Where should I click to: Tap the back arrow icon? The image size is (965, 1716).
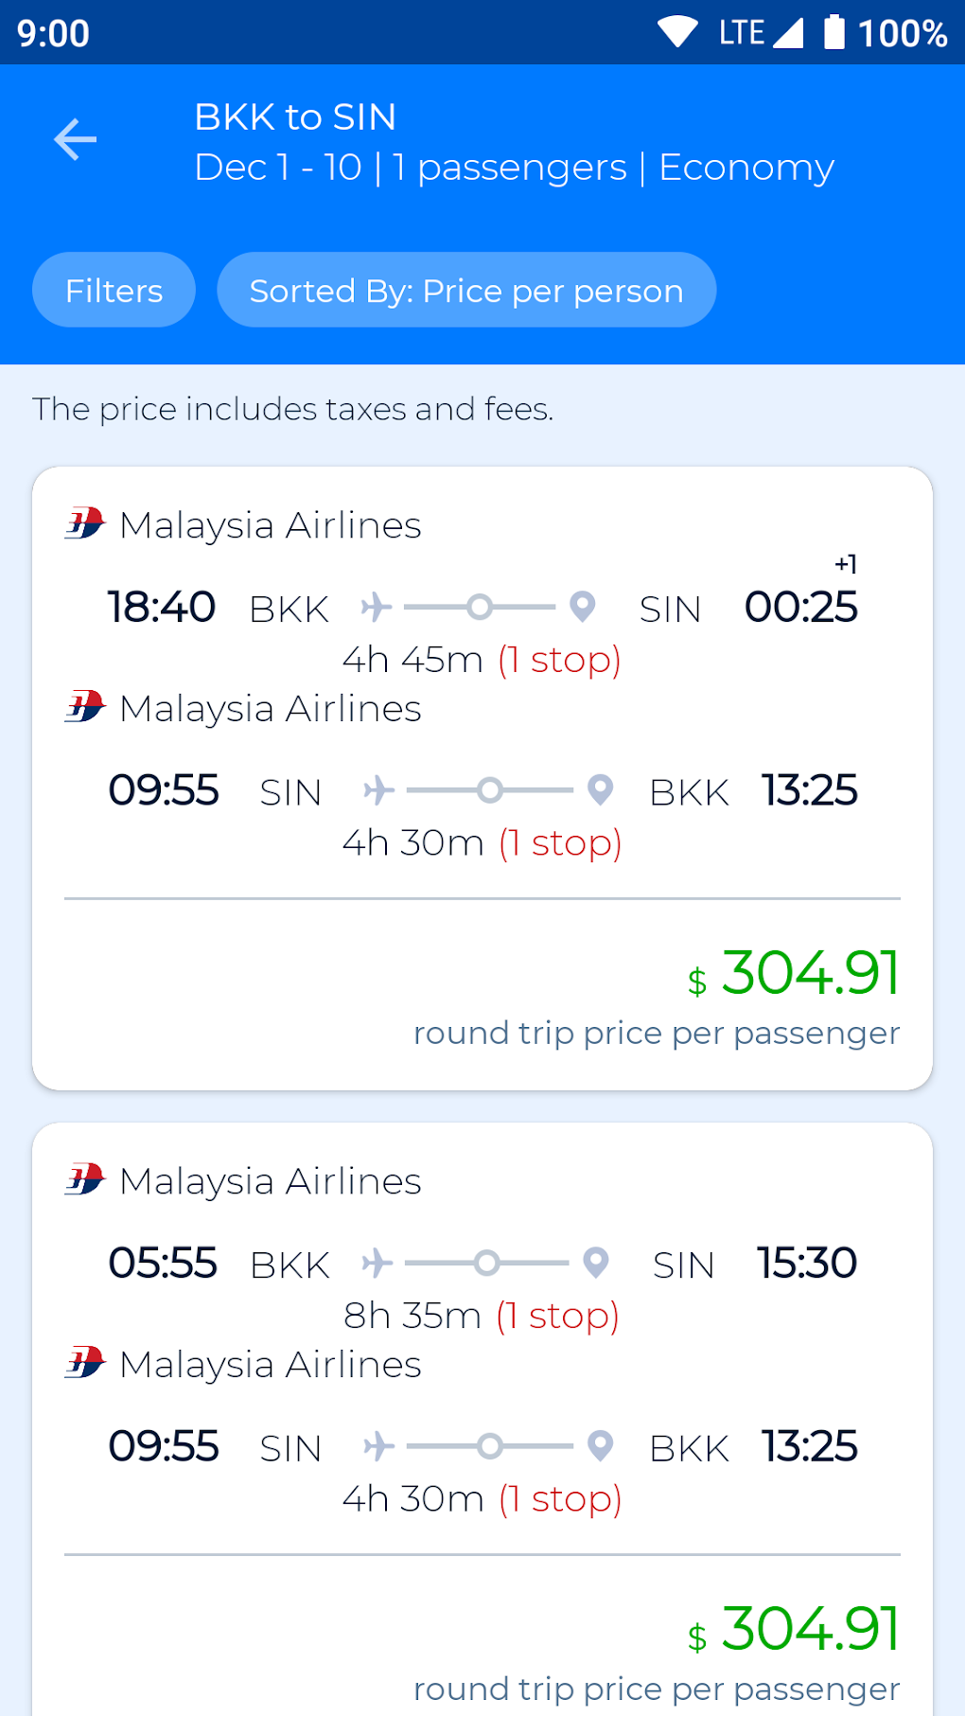point(76,140)
